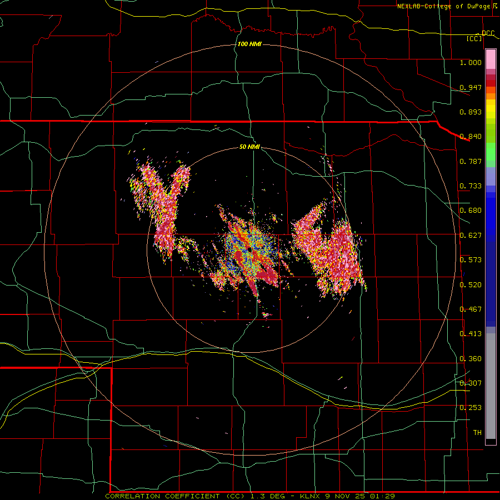This screenshot has width=500, height=500.
Task: Click the NEXLAB-College of DuPage watermark text
Action: pos(444,6)
